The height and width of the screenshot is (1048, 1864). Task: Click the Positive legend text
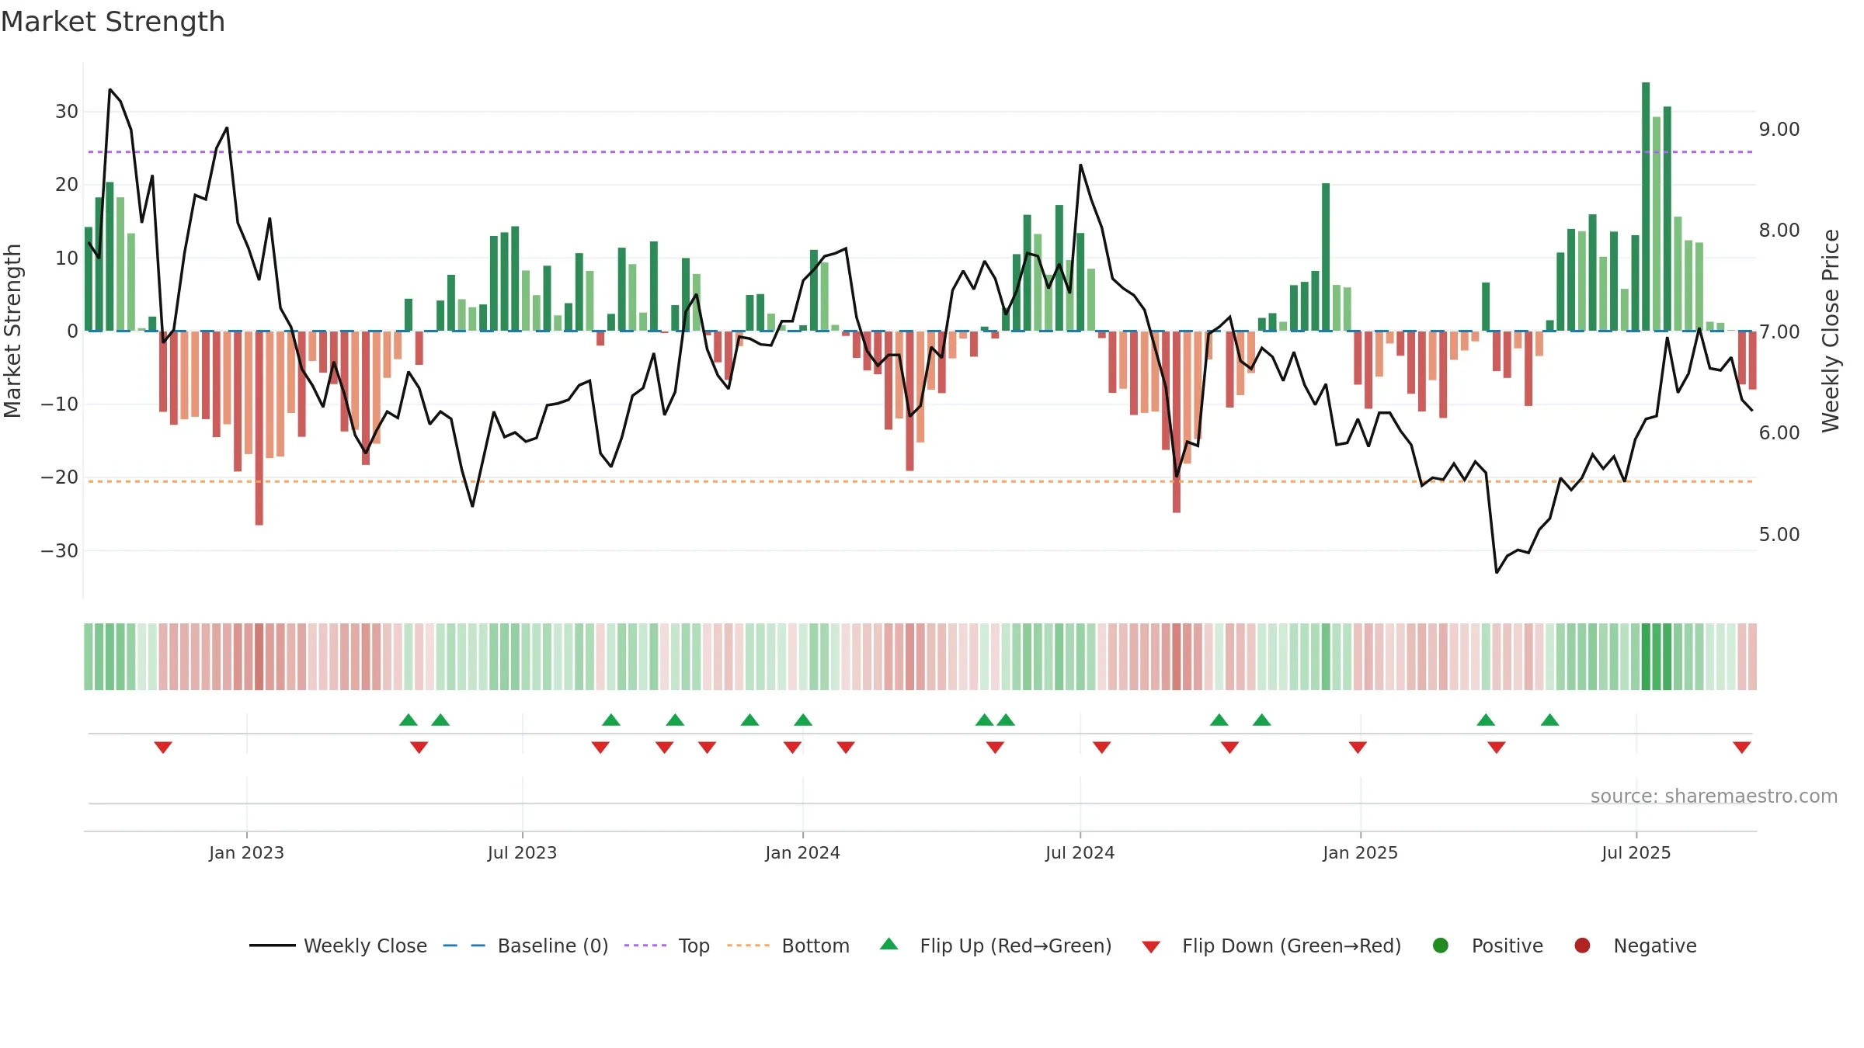(x=1508, y=946)
